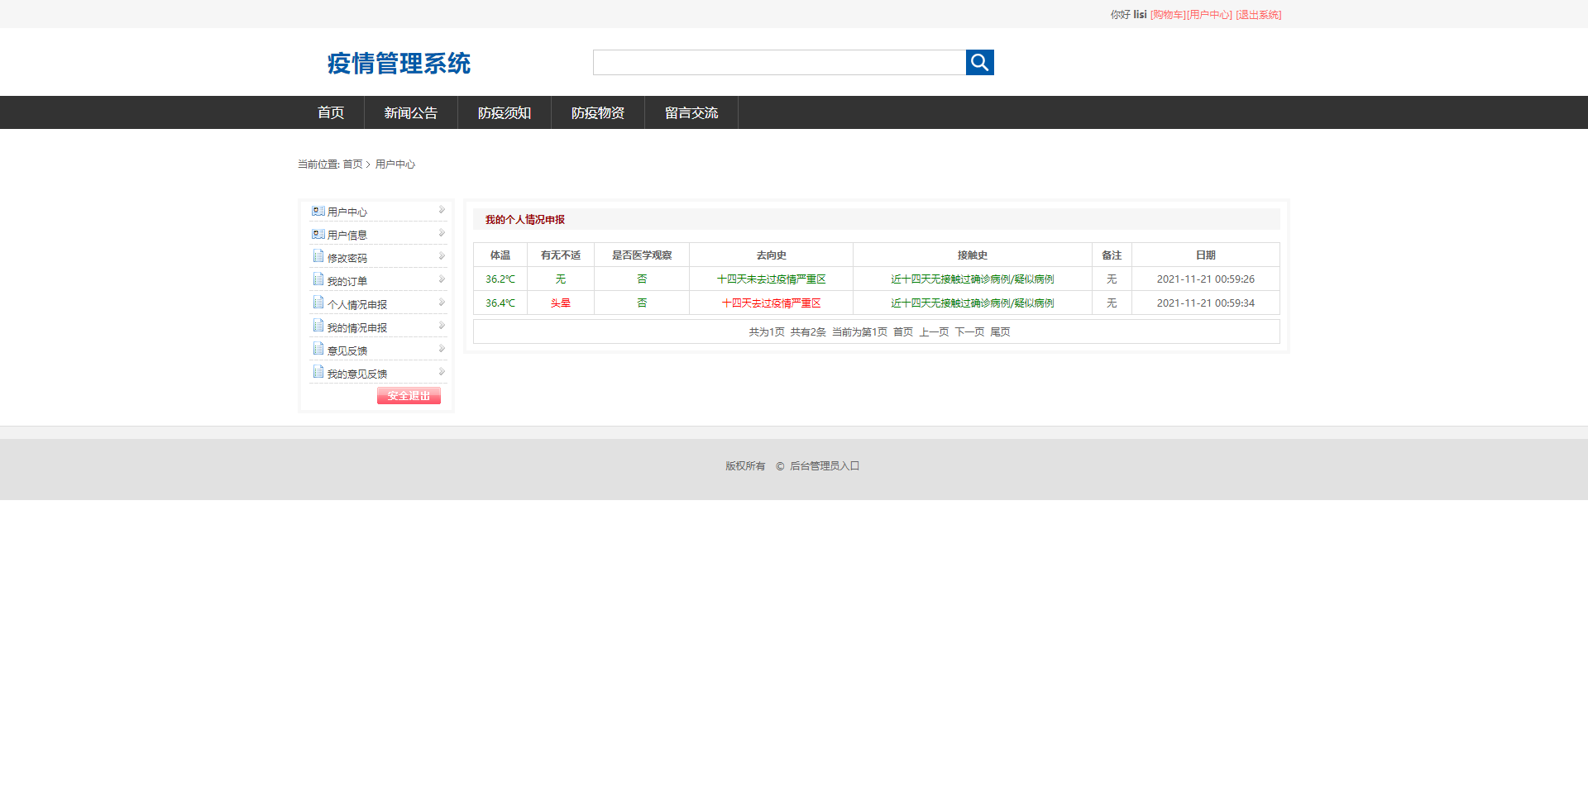This screenshot has height=801, width=1588.
Task: Click red 十四天去过疫情严重区 cell
Action: [772, 303]
